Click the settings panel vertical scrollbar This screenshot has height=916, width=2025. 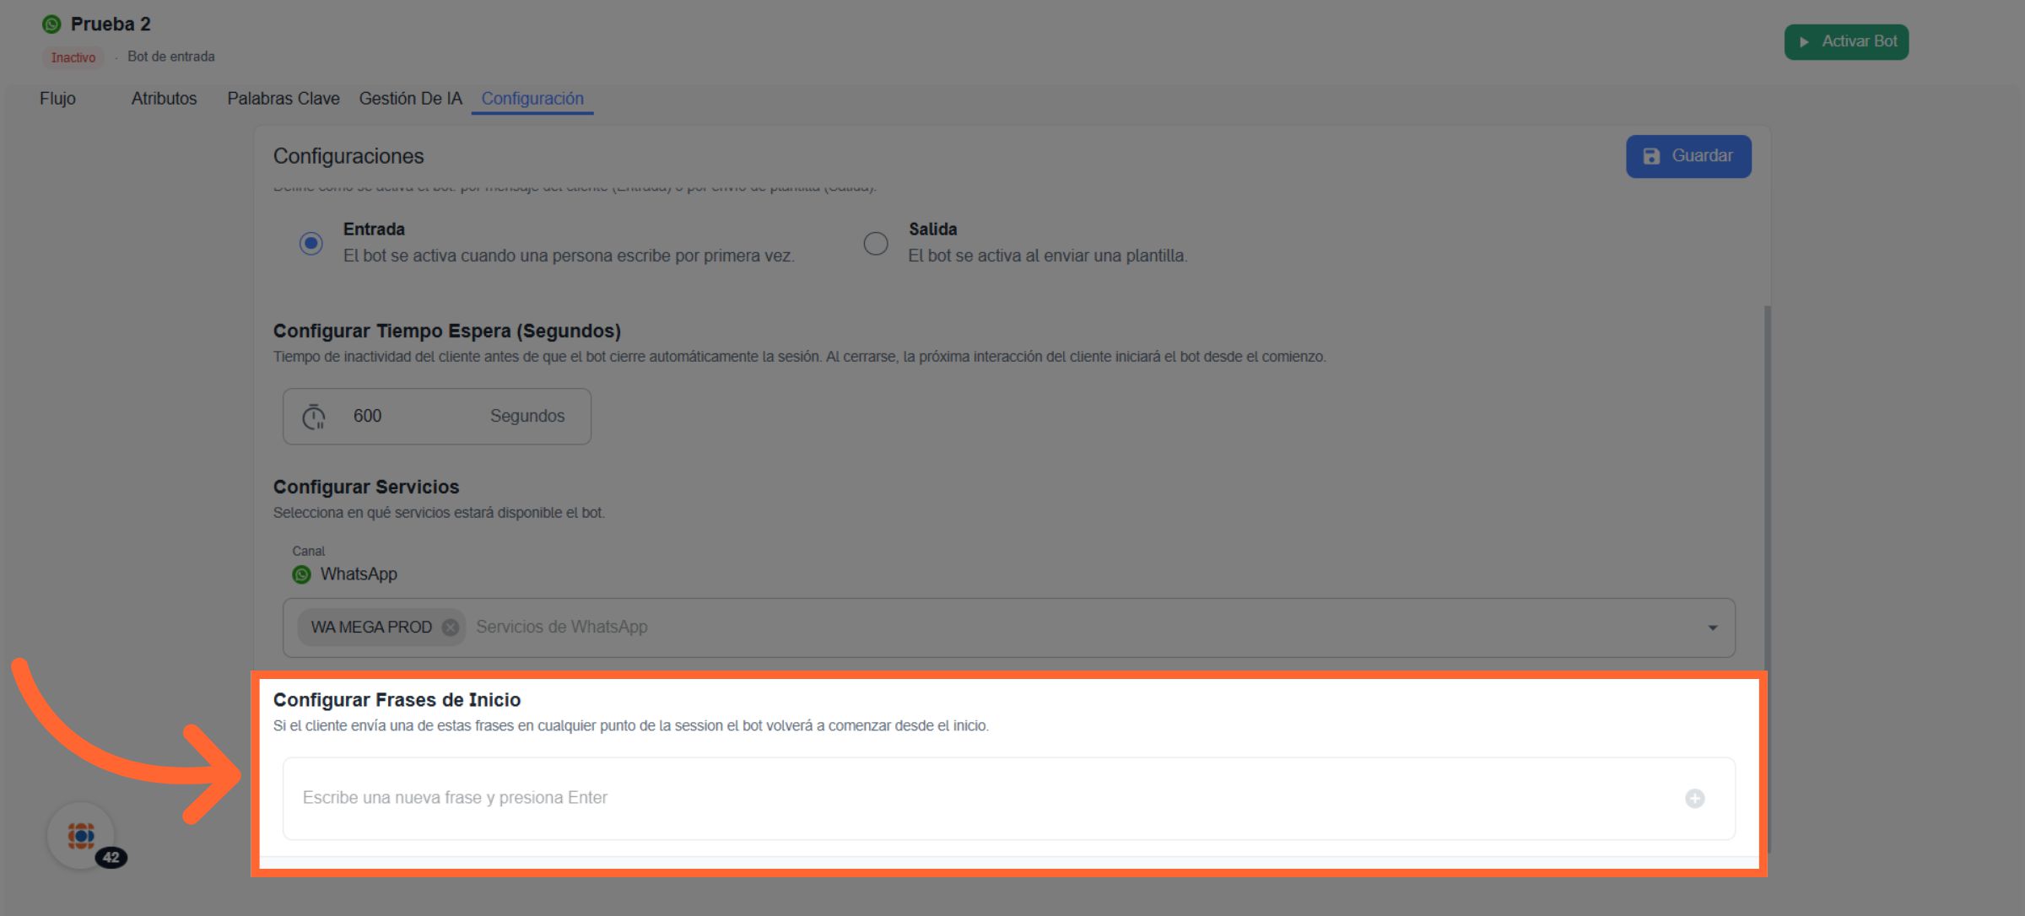1767,489
